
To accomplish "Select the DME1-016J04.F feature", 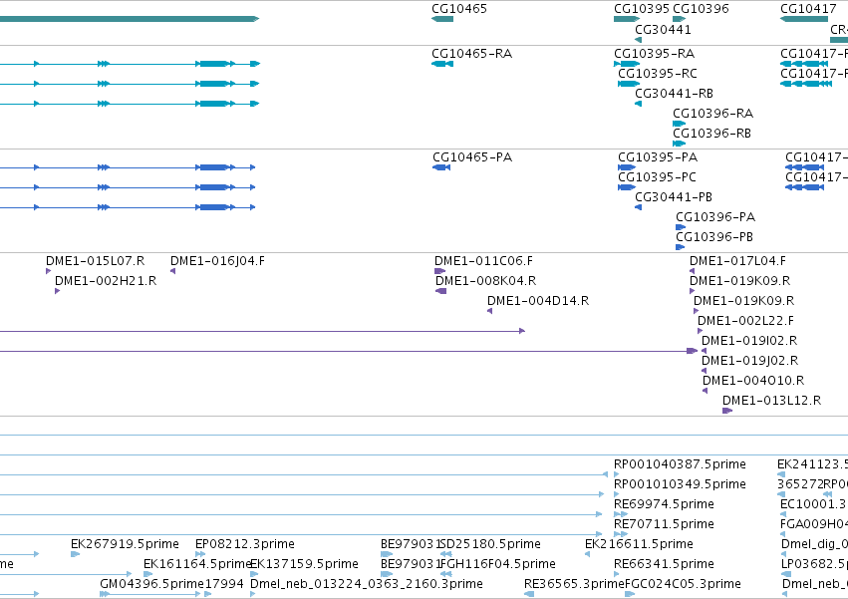I will [217, 261].
